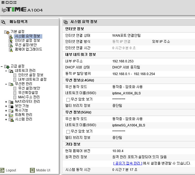Click the page icon beside MAC주소 관리

(15, 97)
